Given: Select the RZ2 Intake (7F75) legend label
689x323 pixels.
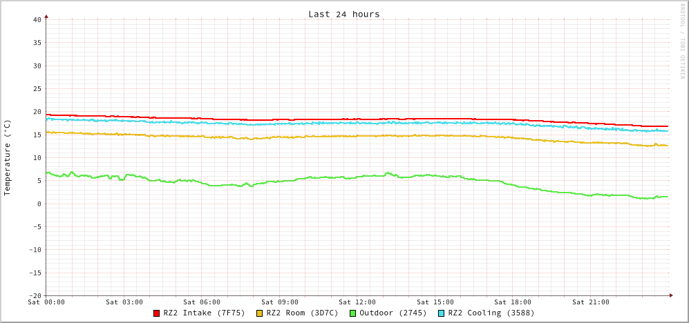Looking at the screenshot, I should (204, 313).
